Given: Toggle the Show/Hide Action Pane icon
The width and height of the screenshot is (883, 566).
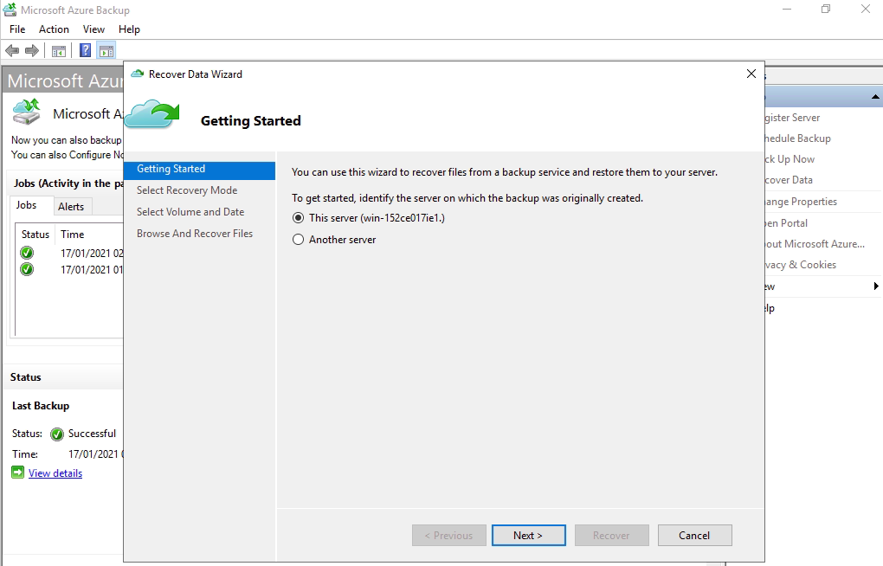Looking at the screenshot, I should (x=106, y=51).
